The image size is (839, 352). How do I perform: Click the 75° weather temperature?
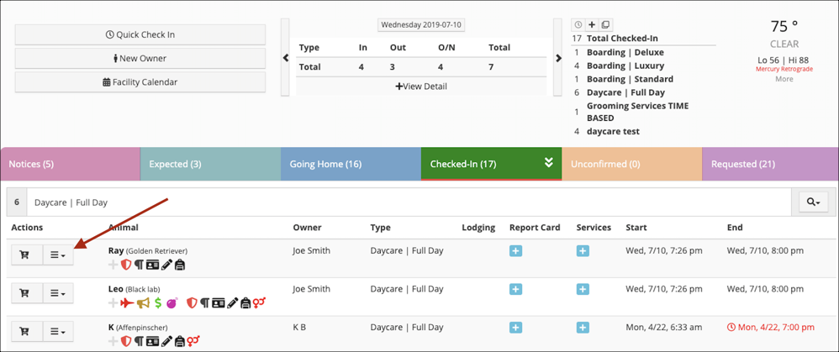click(784, 26)
